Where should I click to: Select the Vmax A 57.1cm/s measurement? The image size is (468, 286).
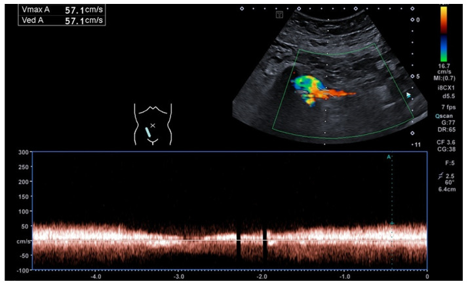pos(62,10)
